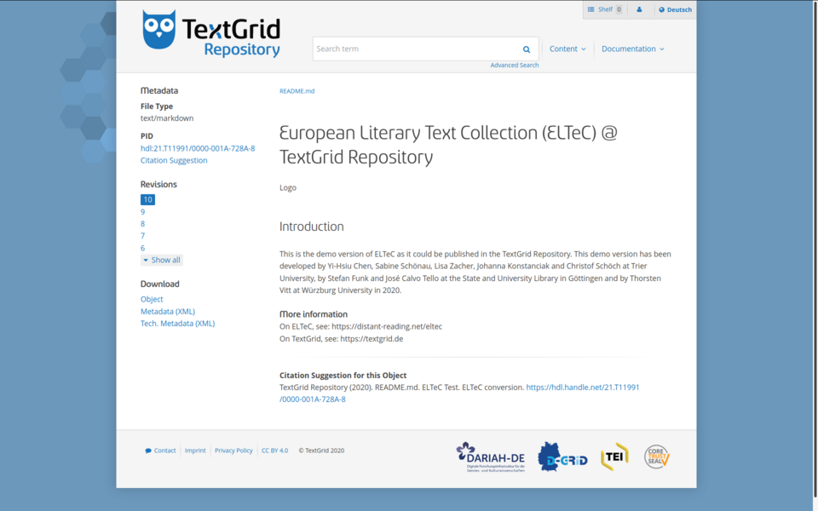Open the user account icon
The image size is (818, 511).
point(639,10)
